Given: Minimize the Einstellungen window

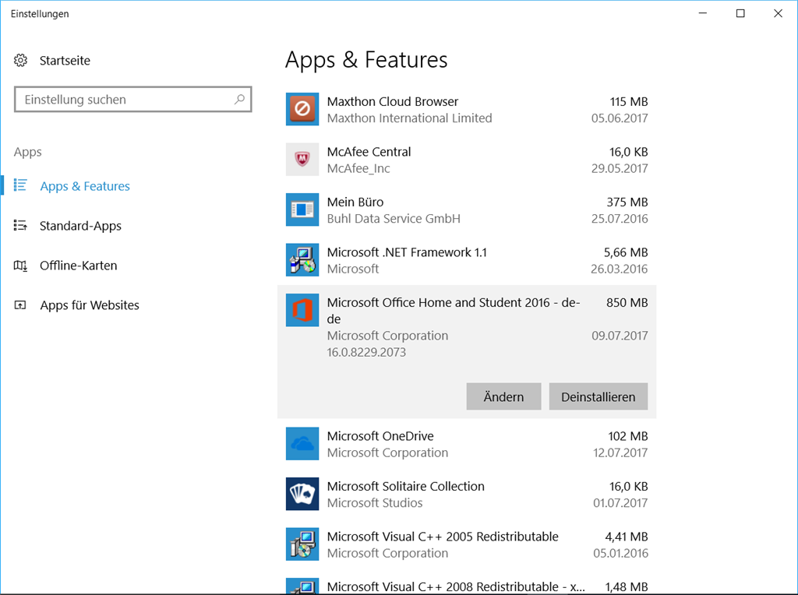Looking at the screenshot, I should 703,13.
